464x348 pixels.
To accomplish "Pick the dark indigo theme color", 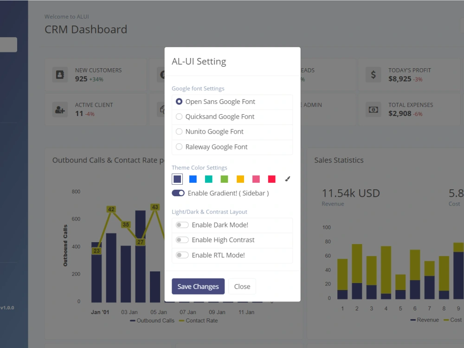I will click(177, 179).
